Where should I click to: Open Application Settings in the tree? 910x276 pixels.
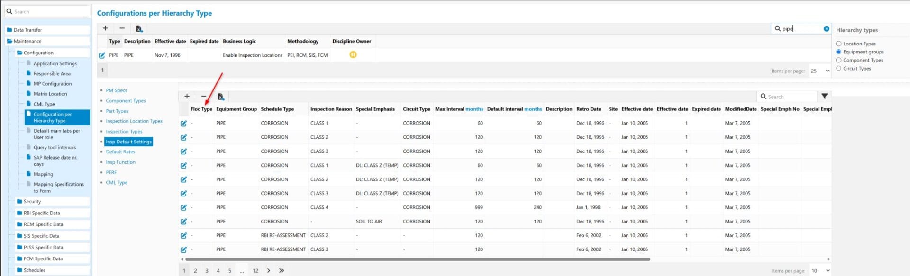point(55,63)
